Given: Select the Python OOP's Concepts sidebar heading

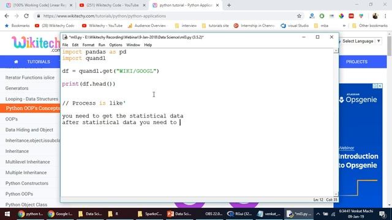Looking at the screenshot, I should click(30, 108).
